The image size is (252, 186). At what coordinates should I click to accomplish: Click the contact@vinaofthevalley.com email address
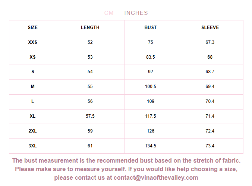pos(156,178)
